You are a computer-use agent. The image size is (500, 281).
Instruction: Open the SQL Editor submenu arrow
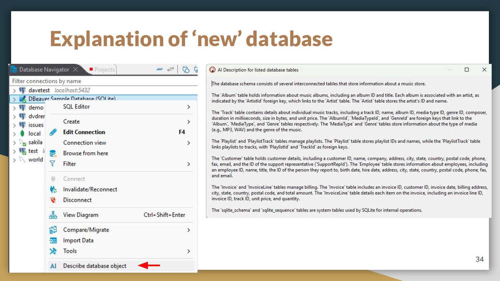(189, 107)
